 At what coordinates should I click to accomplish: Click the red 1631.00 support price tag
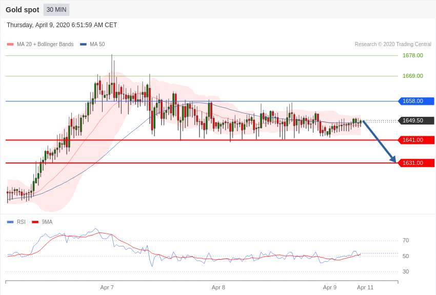click(417, 163)
